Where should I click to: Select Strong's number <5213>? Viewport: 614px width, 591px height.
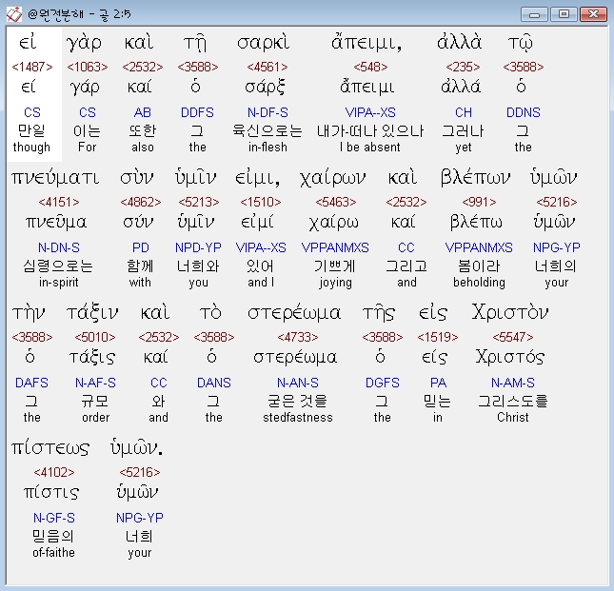tap(199, 202)
